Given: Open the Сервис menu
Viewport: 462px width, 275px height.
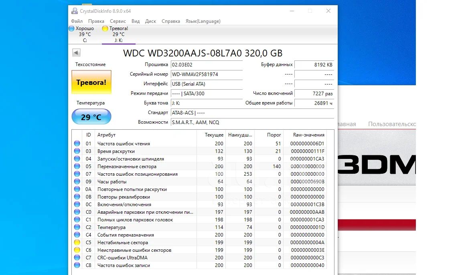Looking at the screenshot, I should 118,21.
